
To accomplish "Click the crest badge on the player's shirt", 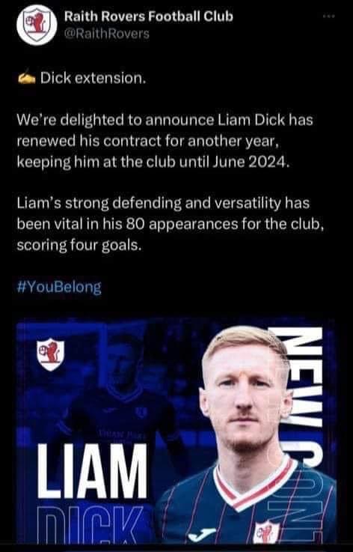I will pos(266,532).
